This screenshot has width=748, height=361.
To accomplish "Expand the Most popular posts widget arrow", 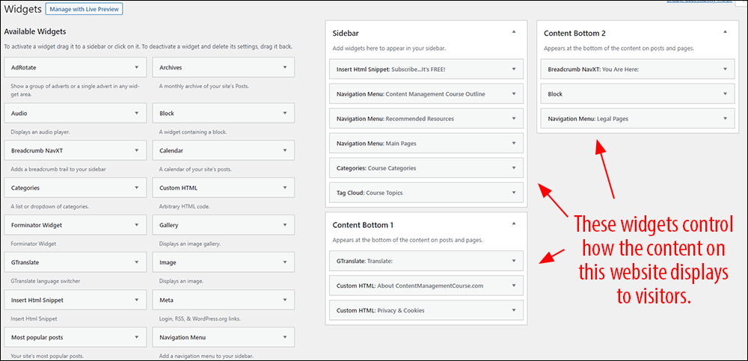I will point(136,337).
